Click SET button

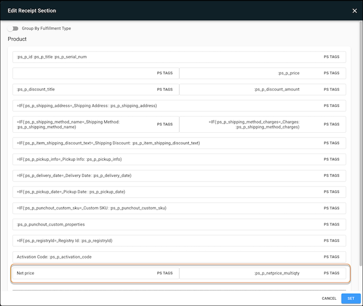click(351, 298)
